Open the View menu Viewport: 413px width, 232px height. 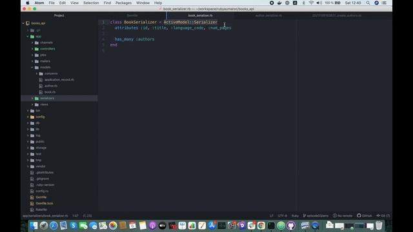click(x=75, y=3)
